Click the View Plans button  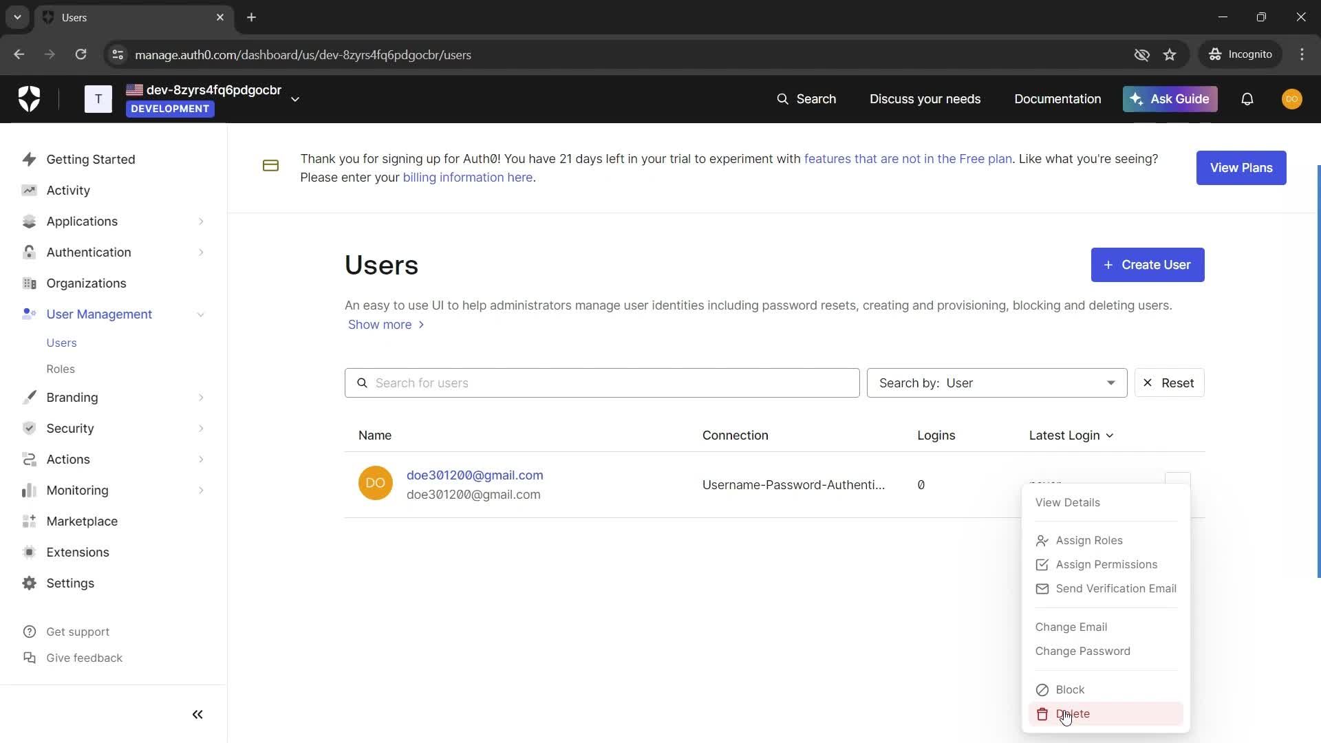(x=1241, y=168)
